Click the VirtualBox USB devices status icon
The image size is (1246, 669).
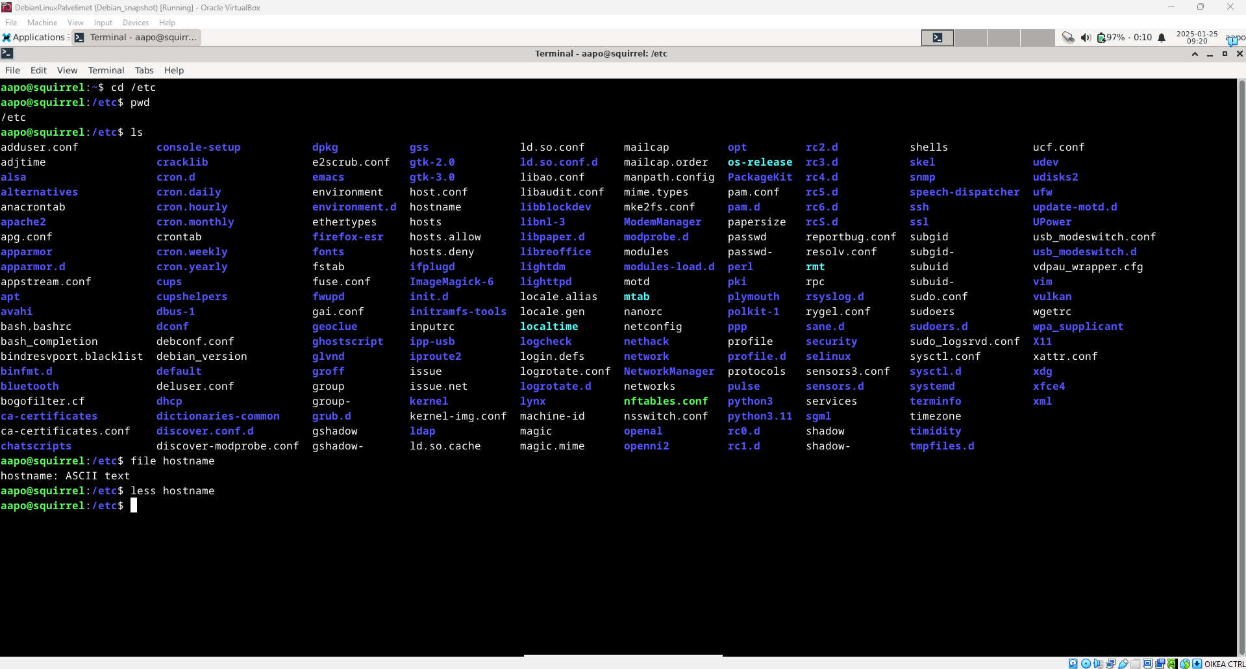click(1123, 664)
